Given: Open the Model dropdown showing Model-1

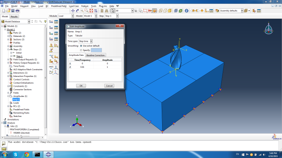Looking at the screenshot, I should (x=96, y=16).
